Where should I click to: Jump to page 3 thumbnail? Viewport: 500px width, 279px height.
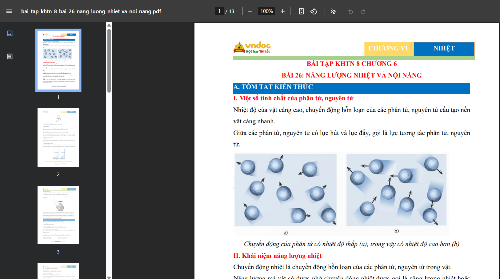tap(58, 215)
